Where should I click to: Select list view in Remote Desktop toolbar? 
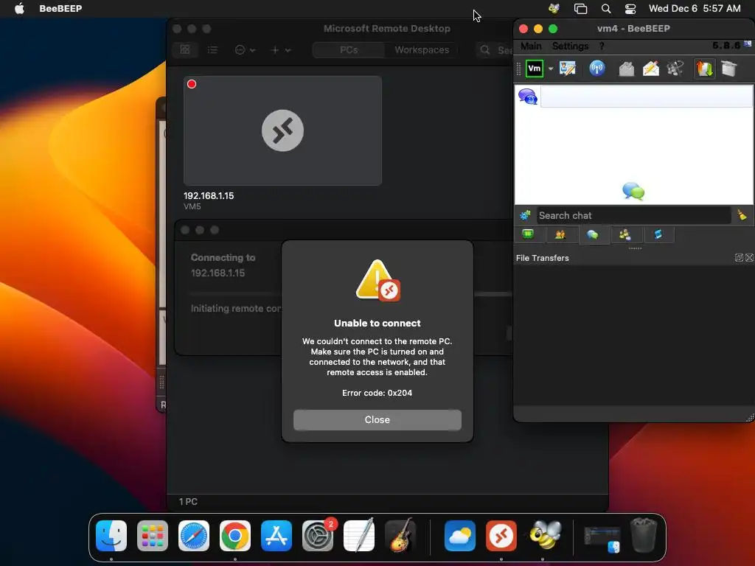212,49
